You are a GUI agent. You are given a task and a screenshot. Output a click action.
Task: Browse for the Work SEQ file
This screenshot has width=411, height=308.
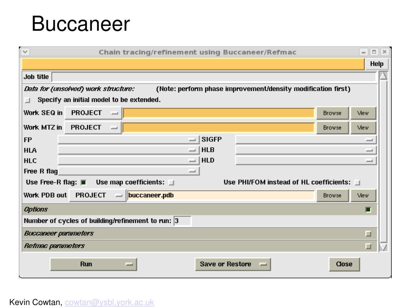[332, 113]
